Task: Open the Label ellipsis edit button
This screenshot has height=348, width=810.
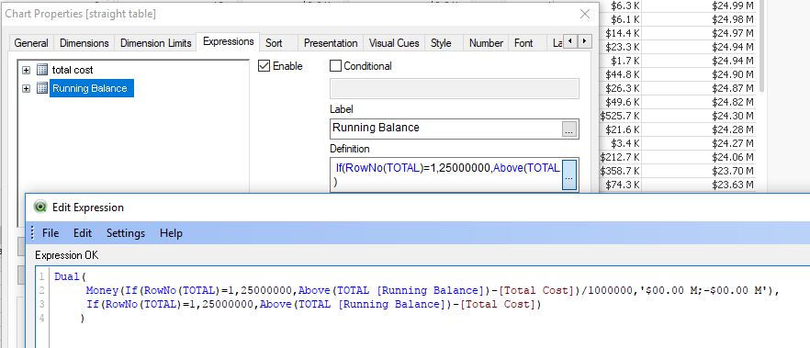Action: click(568, 129)
